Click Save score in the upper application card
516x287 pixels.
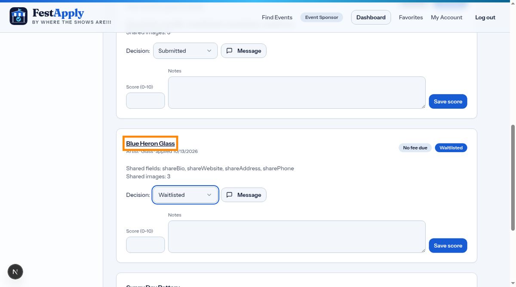coord(448,101)
